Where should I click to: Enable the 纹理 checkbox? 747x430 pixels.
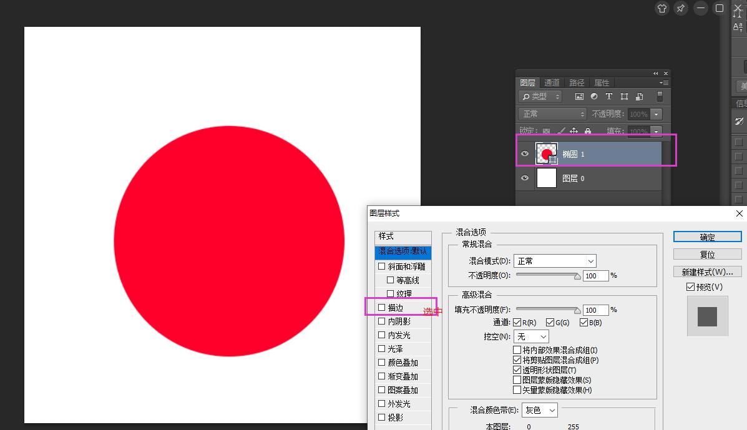pos(390,294)
